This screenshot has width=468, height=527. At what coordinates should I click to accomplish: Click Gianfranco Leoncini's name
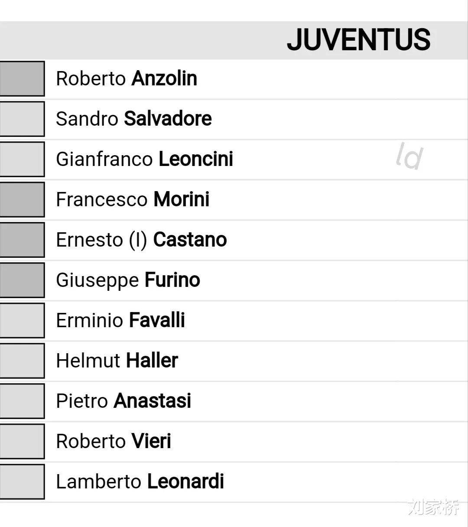click(x=145, y=159)
